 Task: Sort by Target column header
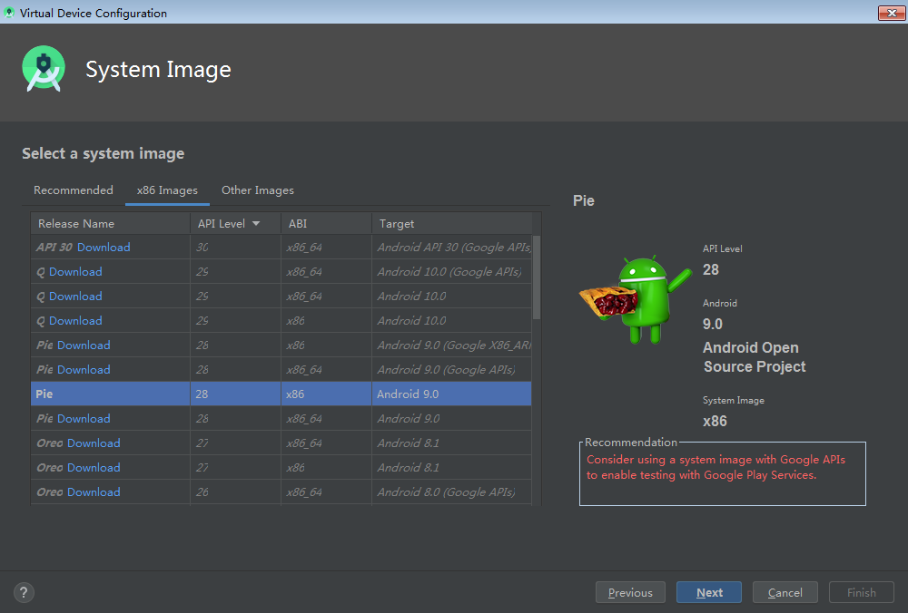(x=451, y=223)
